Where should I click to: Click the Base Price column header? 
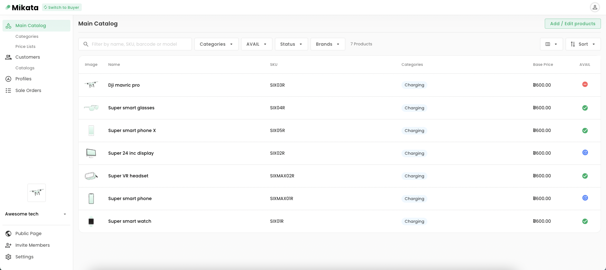(x=543, y=65)
